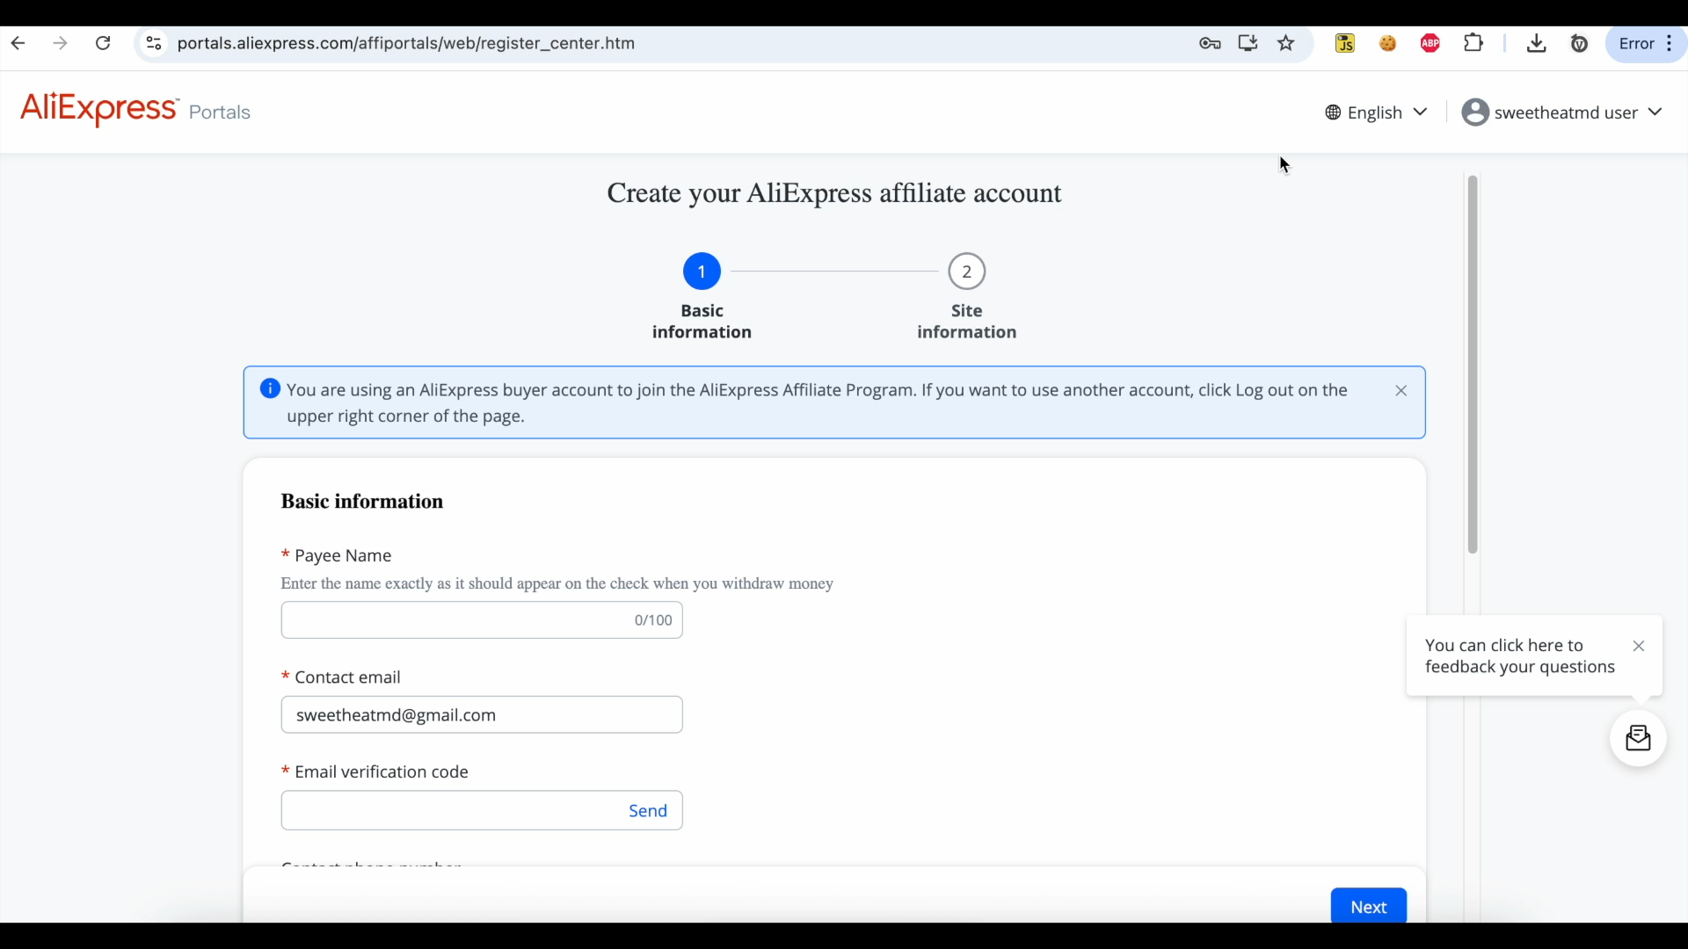The width and height of the screenshot is (1688, 949).
Task: View site information icon in address bar
Action: pos(154,43)
